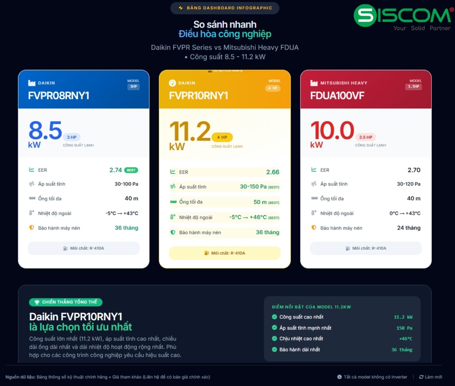Click the Daikin gauge icon above FVPR10RNY1
455x386 pixels.
click(172, 83)
